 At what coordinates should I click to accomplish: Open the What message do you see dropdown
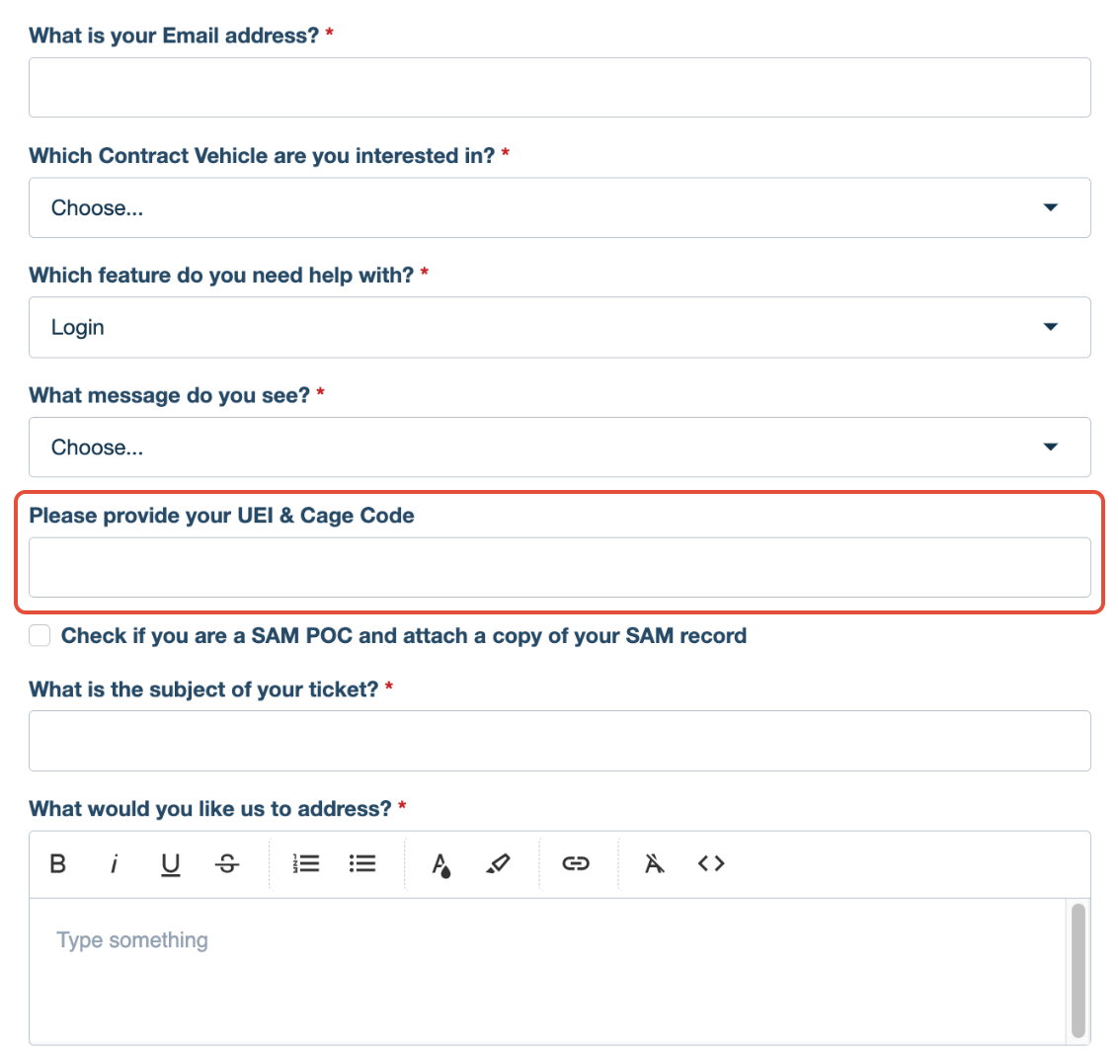[559, 446]
